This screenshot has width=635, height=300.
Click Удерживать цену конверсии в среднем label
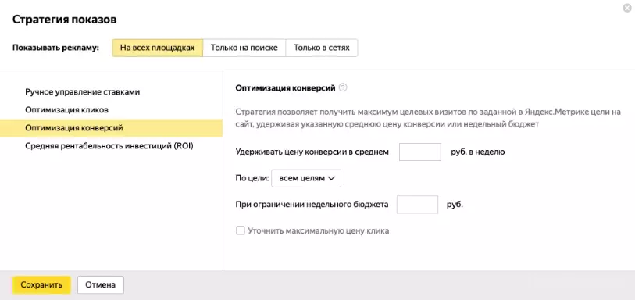312,152
